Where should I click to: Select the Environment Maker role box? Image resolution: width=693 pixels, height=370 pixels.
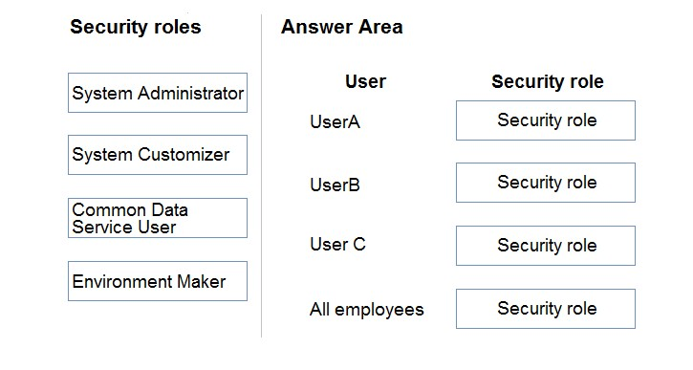158,281
